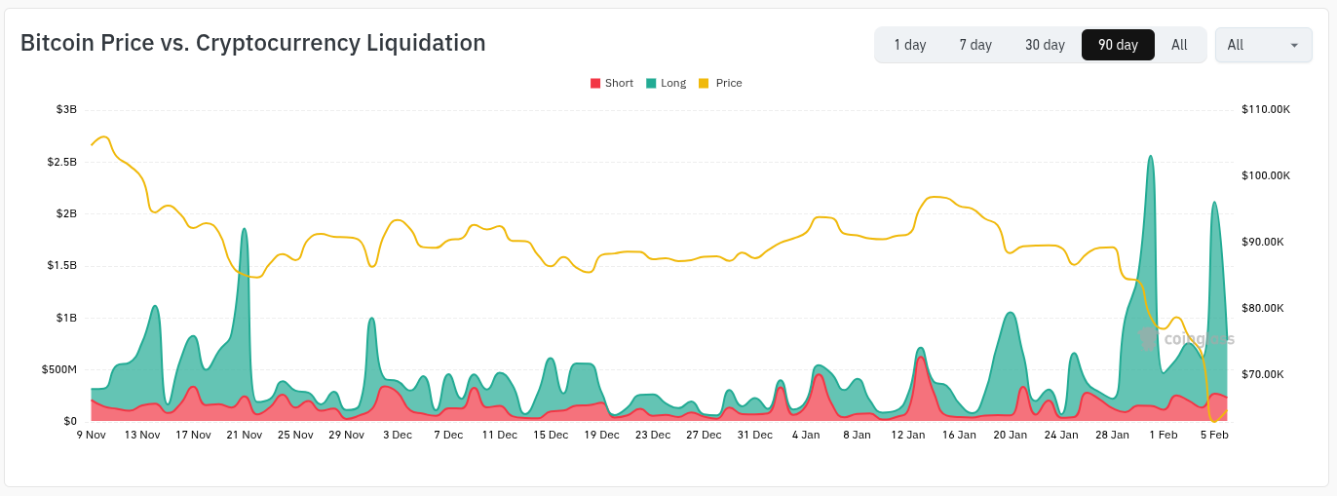
Task: Click the $3B y-axis label
Action: point(66,109)
